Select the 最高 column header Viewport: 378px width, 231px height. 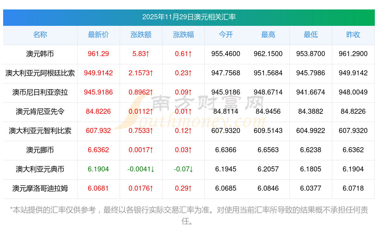click(268, 35)
